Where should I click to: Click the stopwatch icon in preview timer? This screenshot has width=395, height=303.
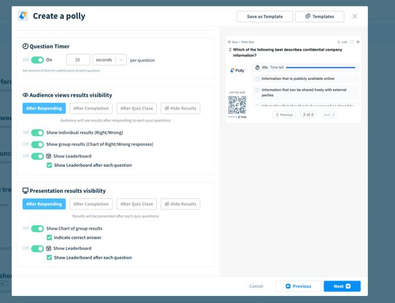[x=258, y=68]
